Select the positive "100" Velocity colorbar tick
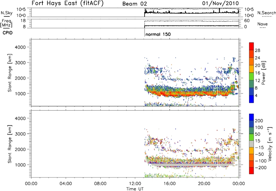Screen dimensions: 276x191 coord(259,127)
